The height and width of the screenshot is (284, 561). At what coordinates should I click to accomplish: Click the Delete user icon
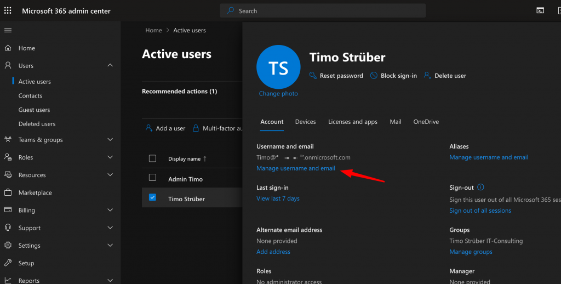(427, 76)
